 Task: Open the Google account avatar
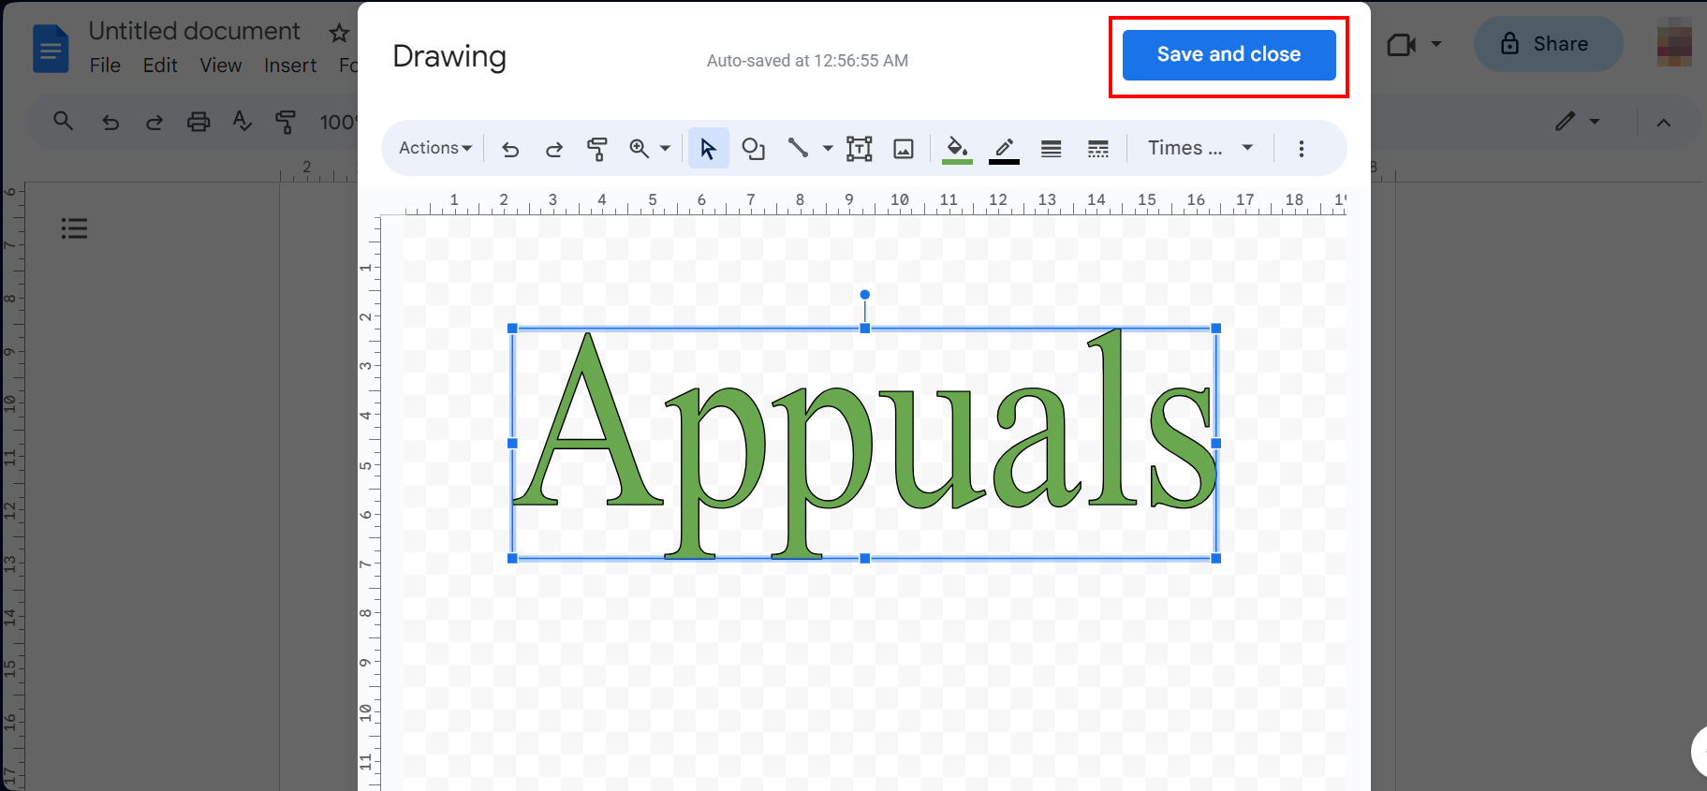pyautogui.click(x=1674, y=44)
